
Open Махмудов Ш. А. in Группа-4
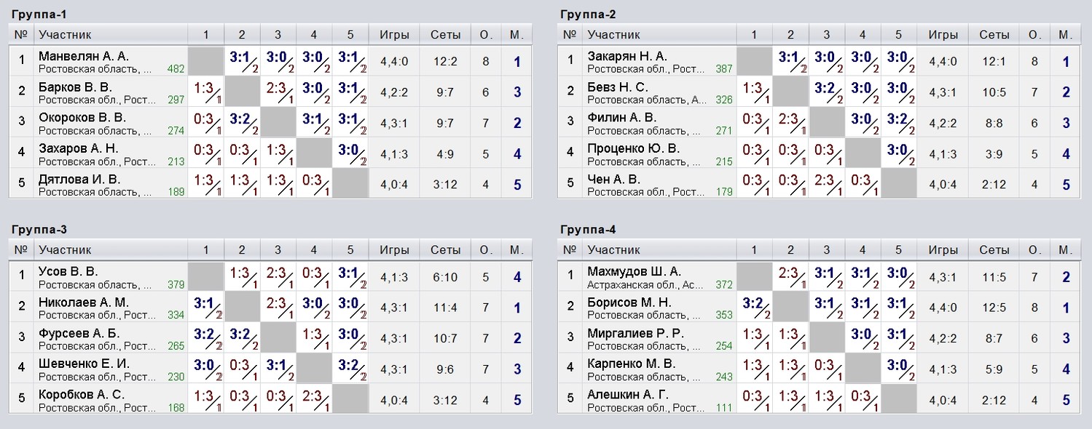point(634,271)
